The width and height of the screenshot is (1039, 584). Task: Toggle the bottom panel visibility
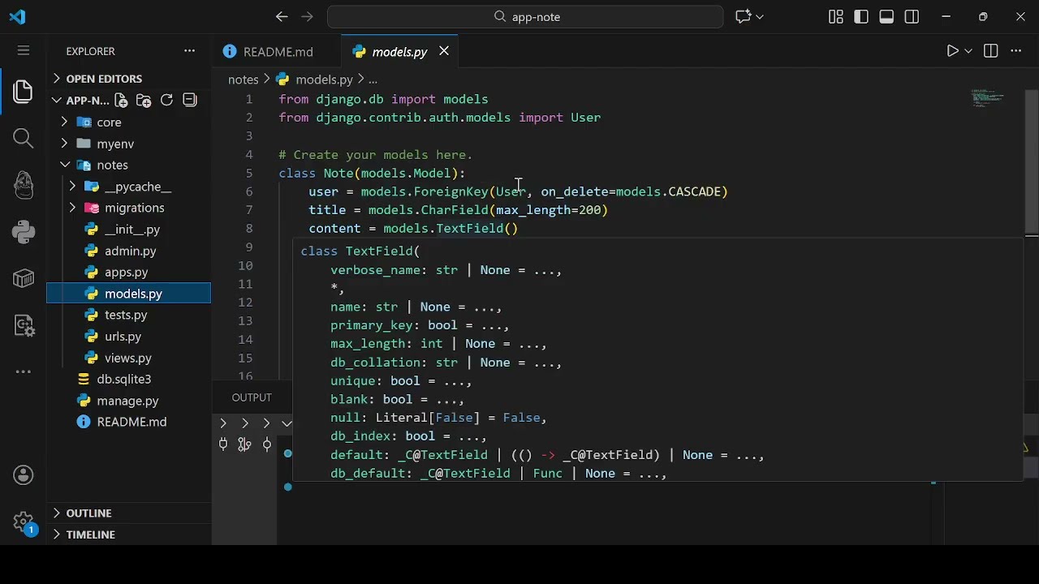pos(886,16)
